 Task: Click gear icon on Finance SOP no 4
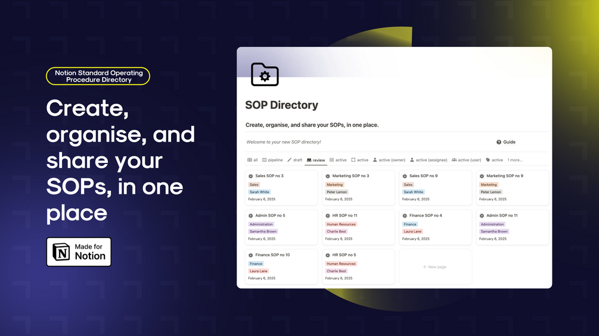405,216
